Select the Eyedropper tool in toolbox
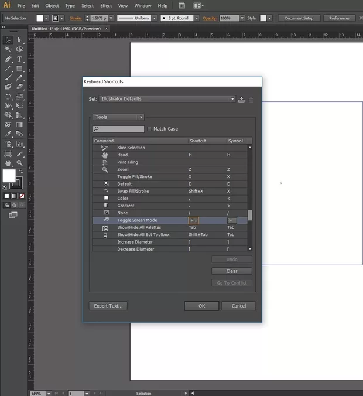 pos(8,135)
